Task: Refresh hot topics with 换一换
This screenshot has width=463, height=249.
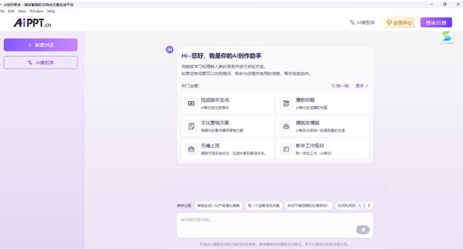Action: (340, 86)
